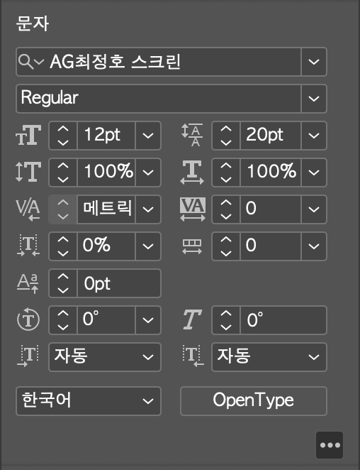This screenshot has height=470, width=360.
Task: Click the character rotation stepper arrows
Action: (63, 319)
